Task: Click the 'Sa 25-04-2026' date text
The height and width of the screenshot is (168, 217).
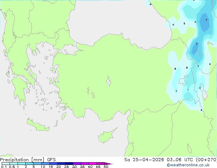Action: pos(144,160)
